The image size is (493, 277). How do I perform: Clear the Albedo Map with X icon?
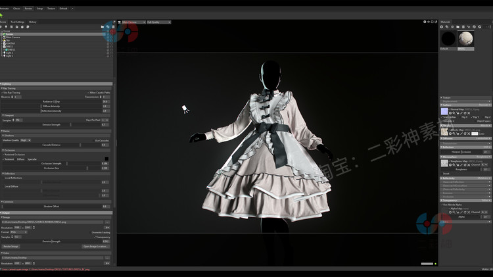[x=469, y=134]
